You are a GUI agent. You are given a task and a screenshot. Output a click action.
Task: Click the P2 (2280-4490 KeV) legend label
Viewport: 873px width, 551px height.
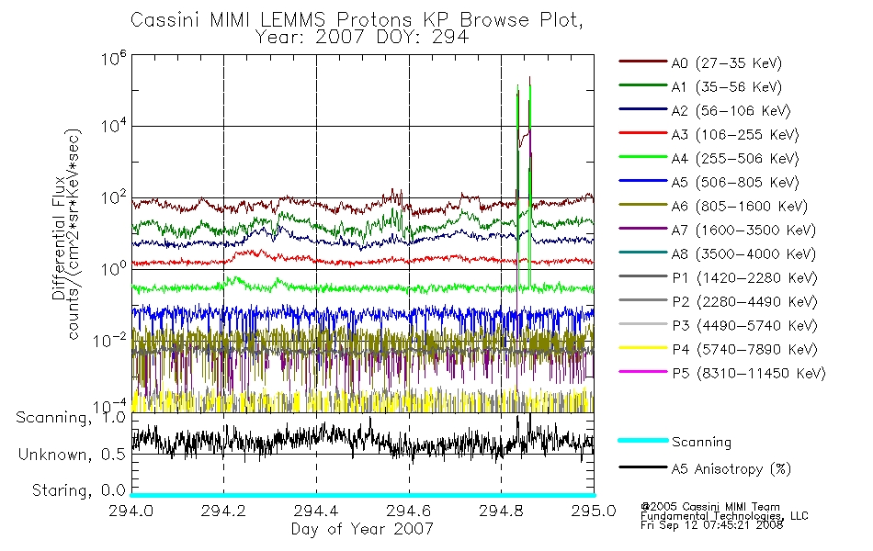(x=744, y=302)
